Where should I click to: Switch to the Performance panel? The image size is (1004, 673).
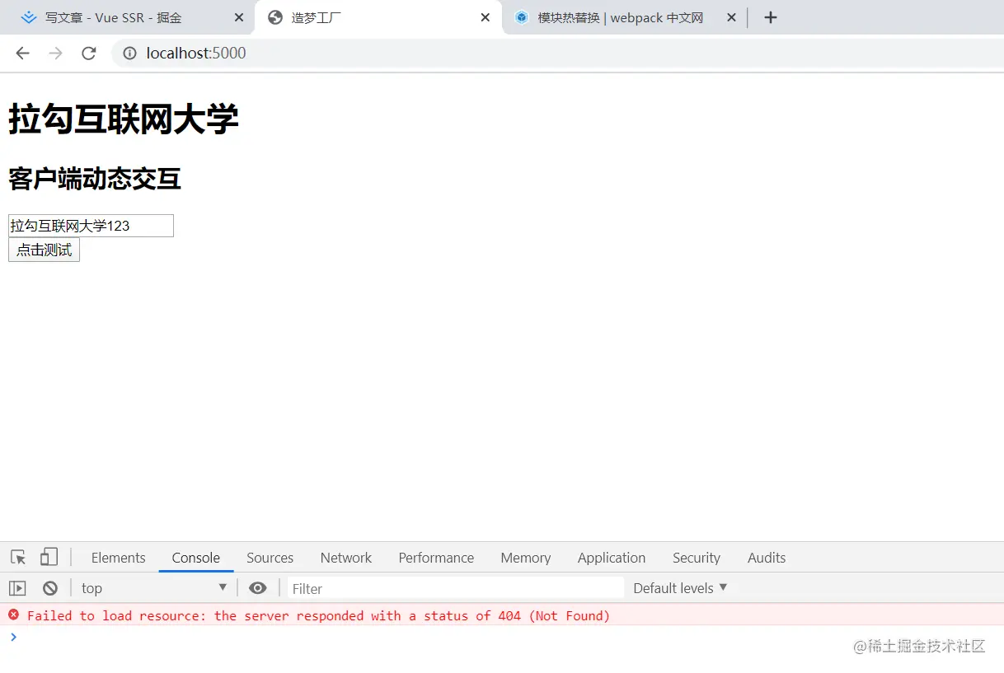pyautogui.click(x=436, y=558)
